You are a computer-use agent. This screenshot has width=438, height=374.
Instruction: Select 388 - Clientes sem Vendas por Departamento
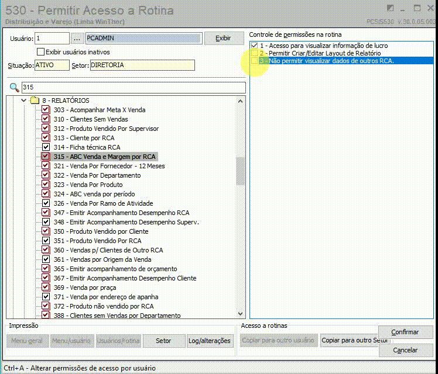[117, 315]
